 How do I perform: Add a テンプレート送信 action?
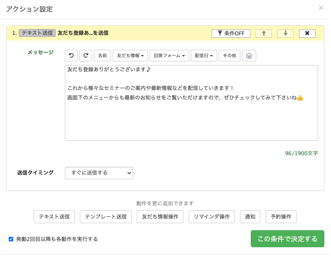click(x=106, y=217)
